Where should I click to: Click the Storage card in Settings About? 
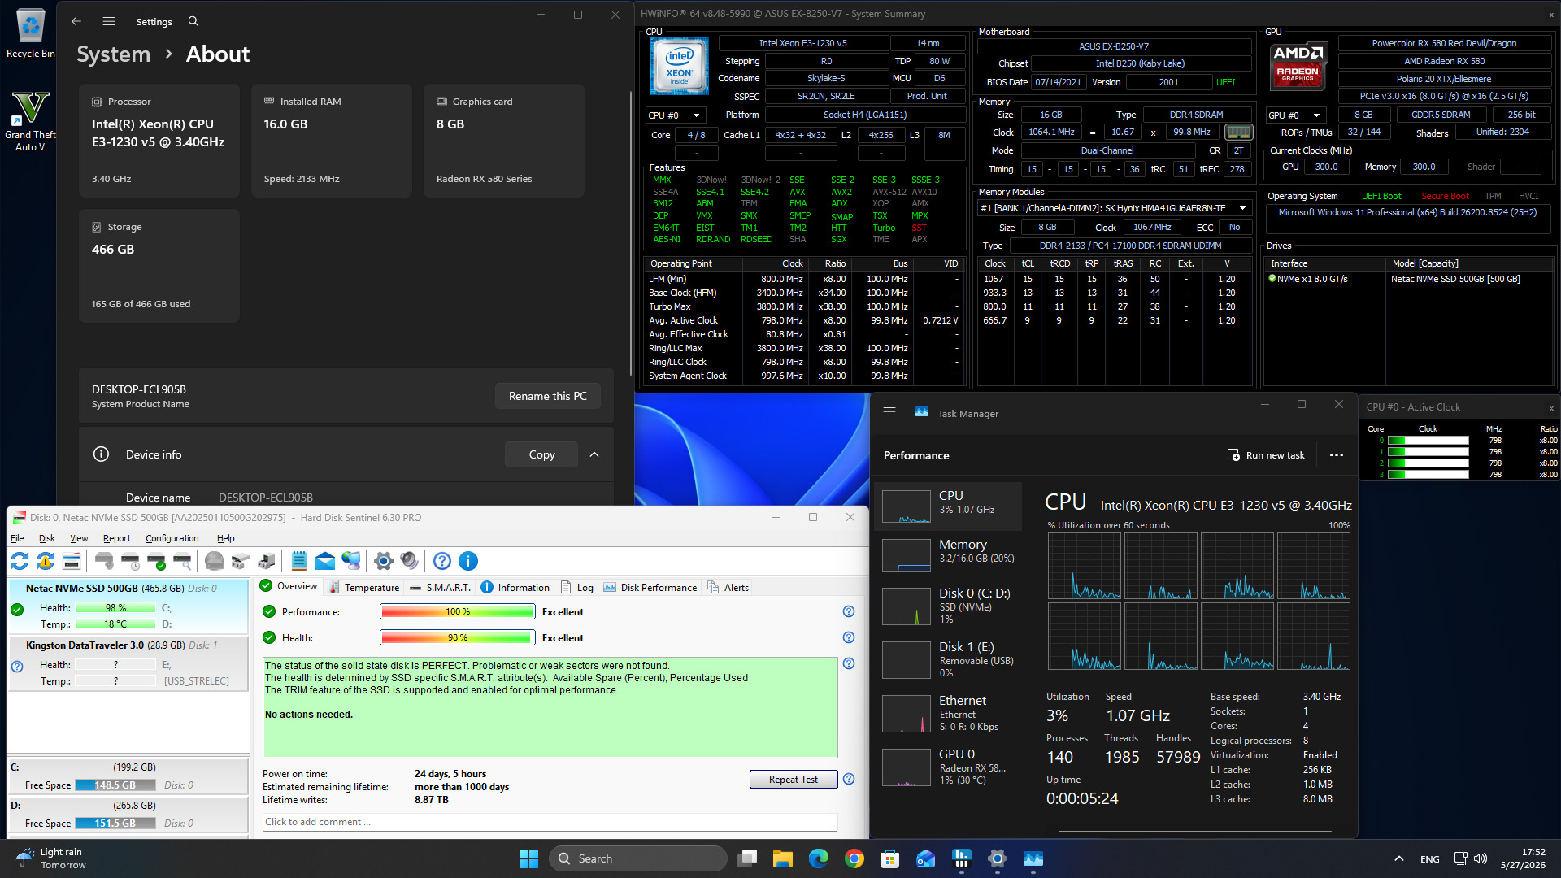click(159, 266)
